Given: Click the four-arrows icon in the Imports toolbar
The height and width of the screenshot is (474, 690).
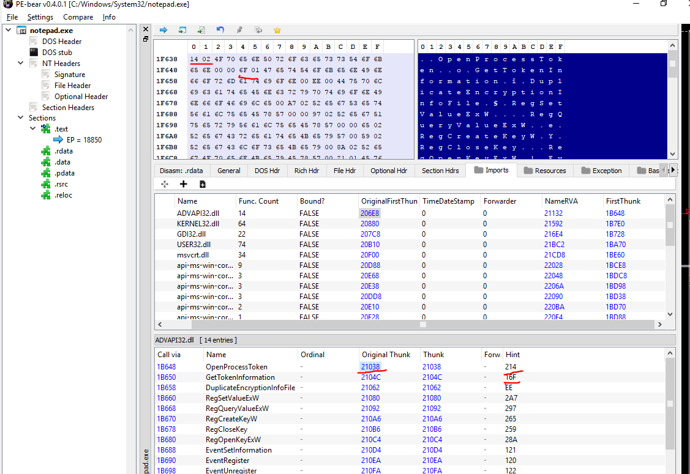Looking at the screenshot, I should 164,184.
